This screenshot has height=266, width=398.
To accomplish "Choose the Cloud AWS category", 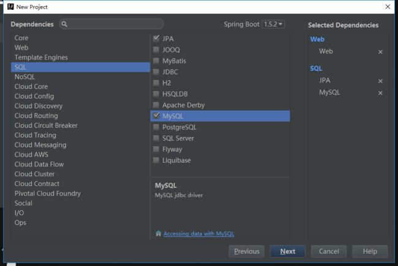I will [80, 155].
